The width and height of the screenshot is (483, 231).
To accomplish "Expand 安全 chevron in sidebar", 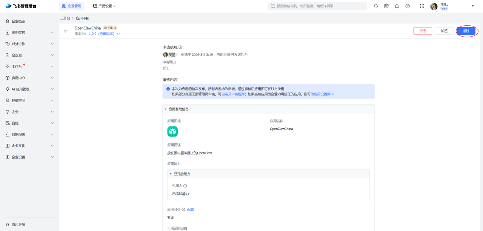I will click(52, 112).
